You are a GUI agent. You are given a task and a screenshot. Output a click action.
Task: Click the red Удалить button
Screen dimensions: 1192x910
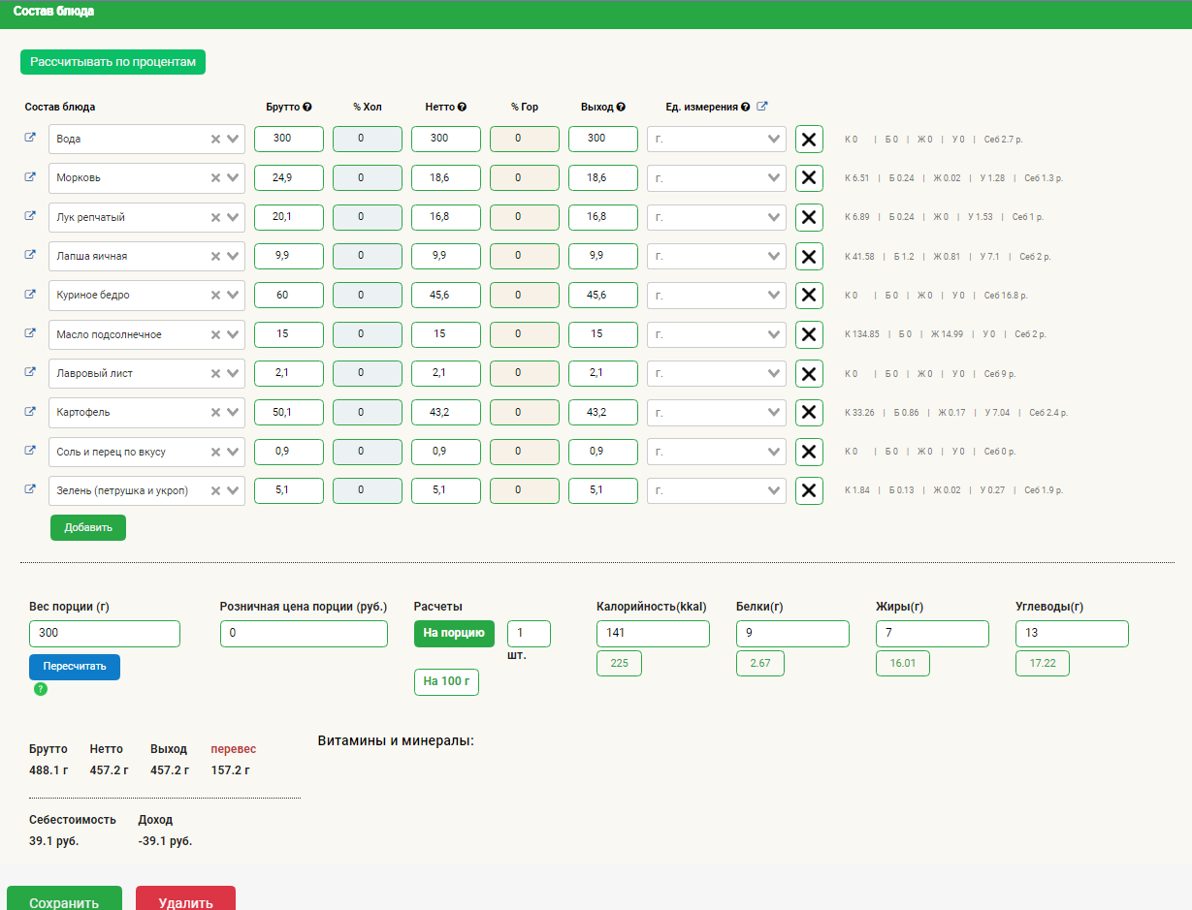tap(185, 901)
